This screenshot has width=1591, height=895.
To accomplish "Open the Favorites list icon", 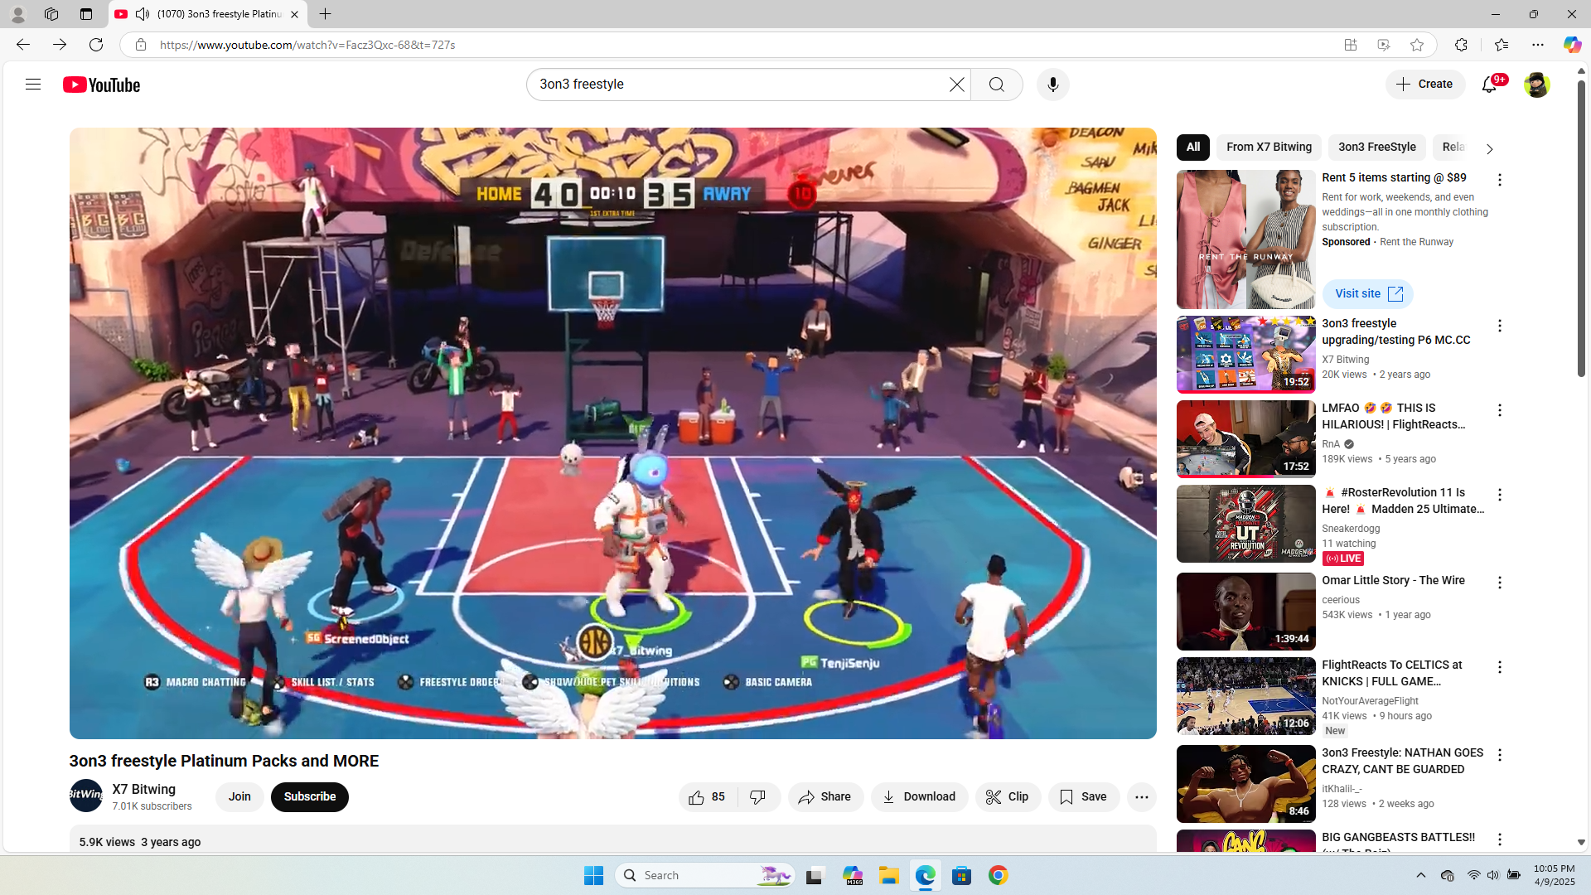I will (1501, 45).
